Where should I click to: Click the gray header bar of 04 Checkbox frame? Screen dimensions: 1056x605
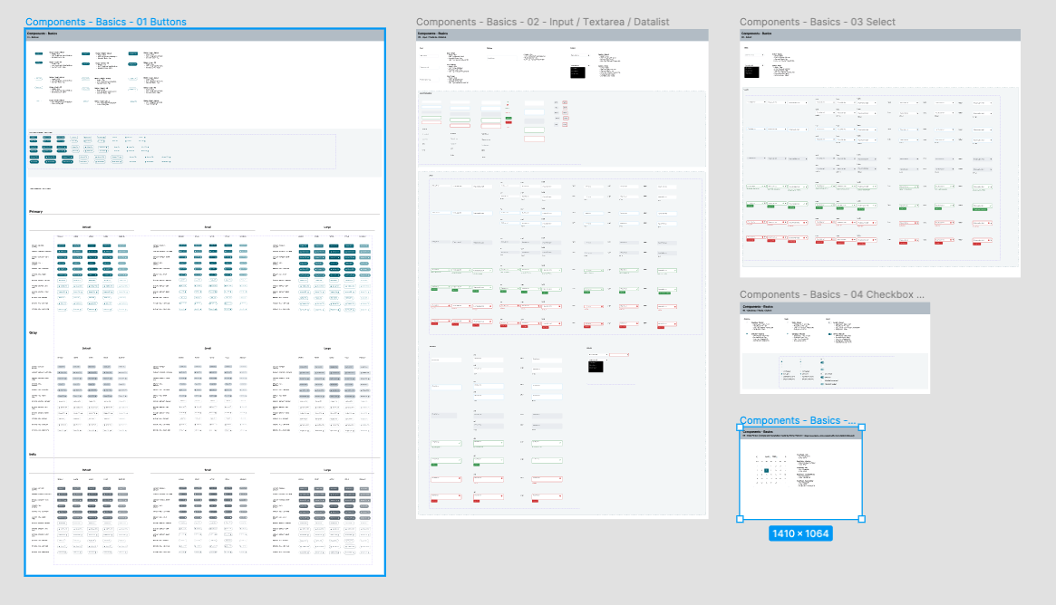(x=834, y=308)
